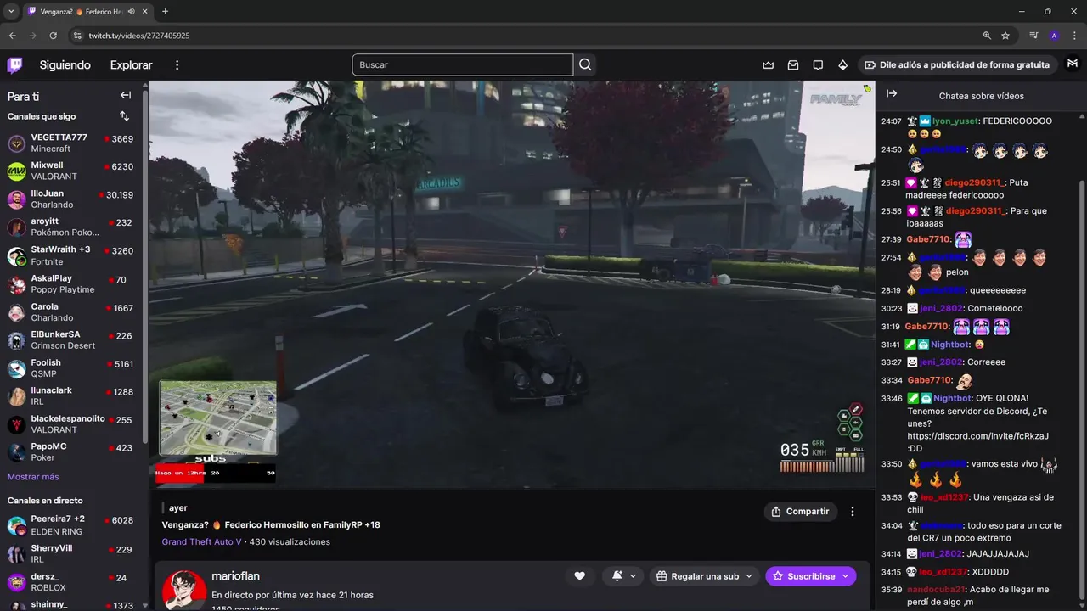
Task: Open IlloJuan channel in sidebar
Action: pyautogui.click(x=70, y=199)
